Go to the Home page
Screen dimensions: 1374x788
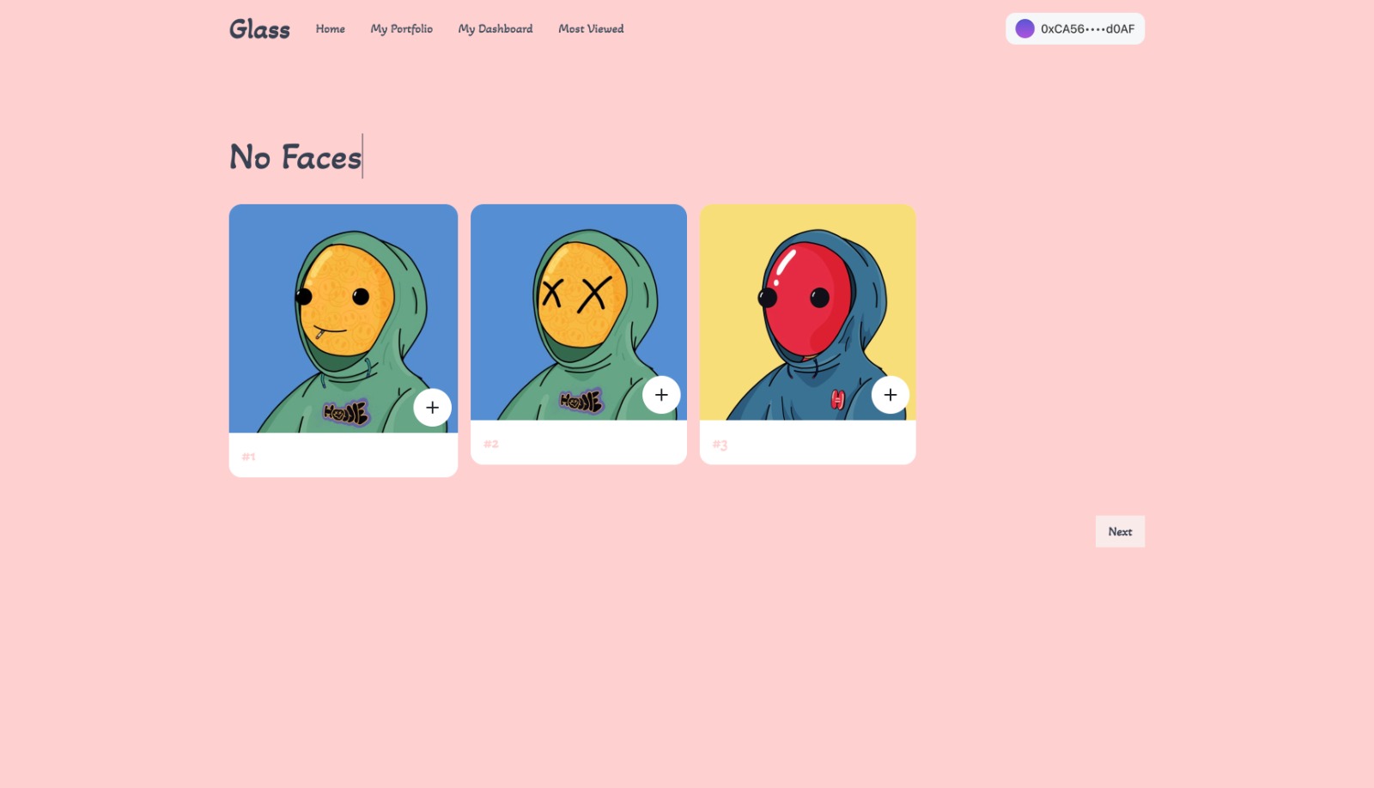point(330,29)
